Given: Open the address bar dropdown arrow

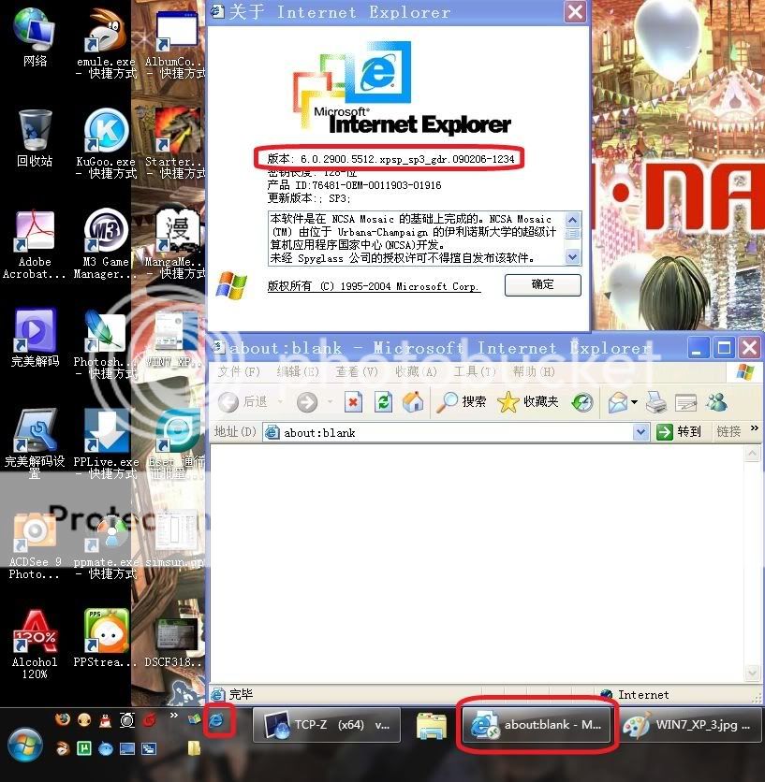Looking at the screenshot, I should pyautogui.click(x=640, y=432).
